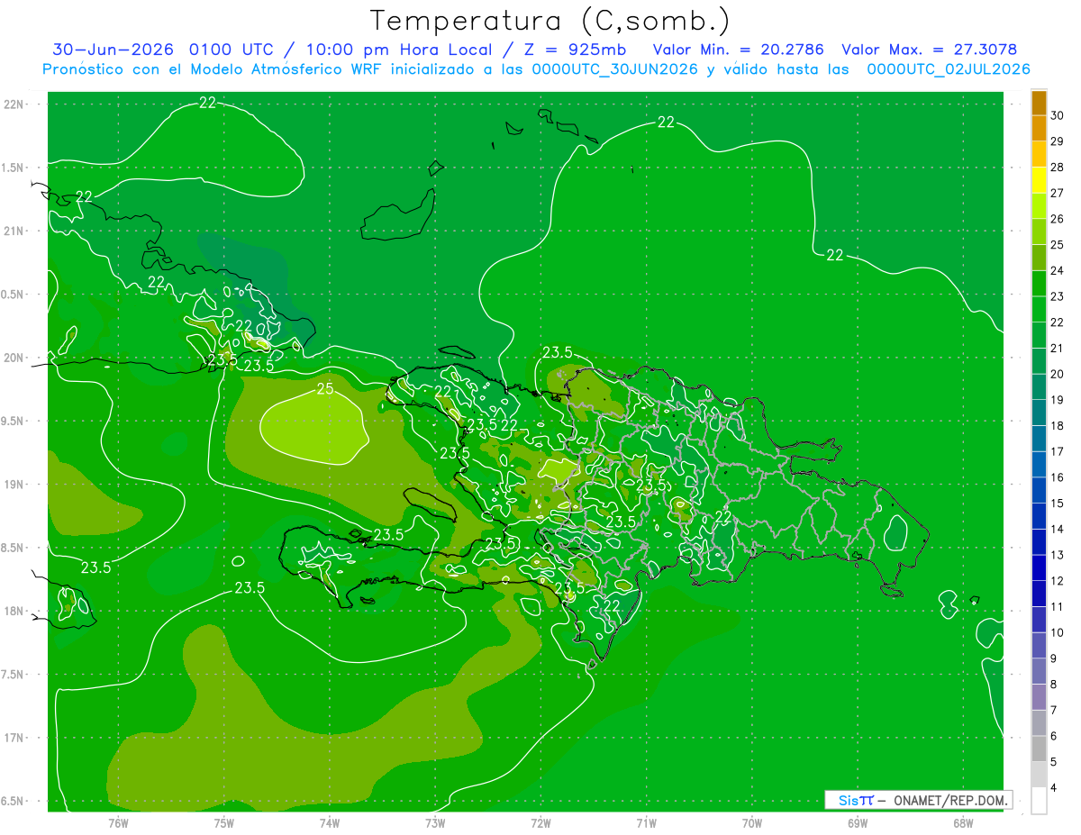
Task: Click the "72W" longitude axis label
Action: point(540,822)
